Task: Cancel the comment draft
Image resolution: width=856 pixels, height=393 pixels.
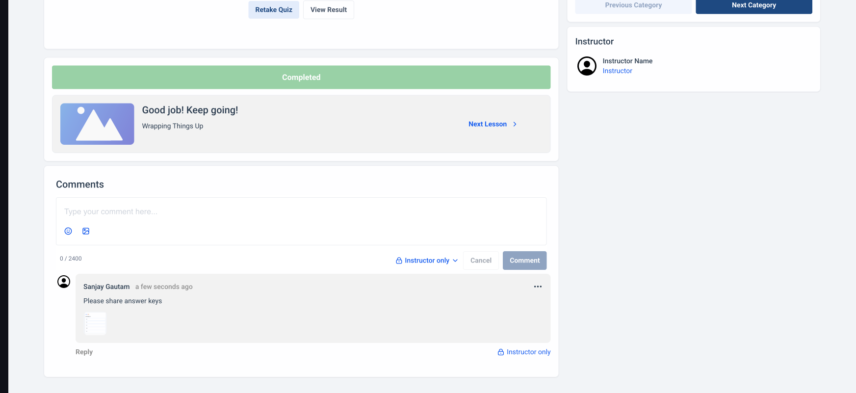Action: point(481,261)
